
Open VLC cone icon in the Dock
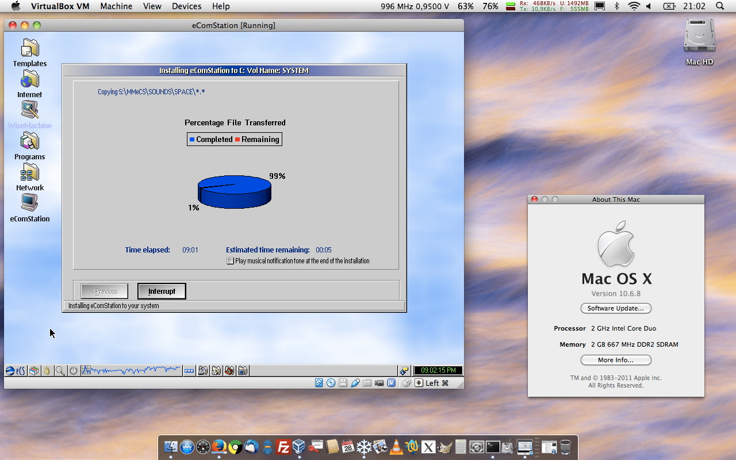[396, 447]
